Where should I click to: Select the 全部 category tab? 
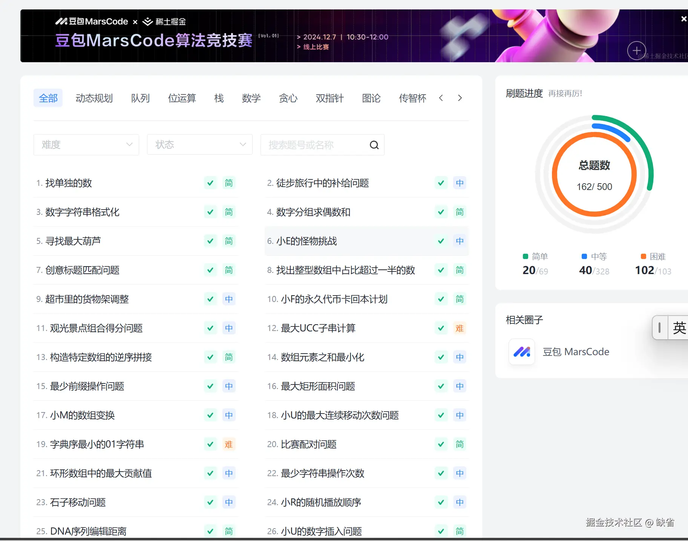coord(48,98)
